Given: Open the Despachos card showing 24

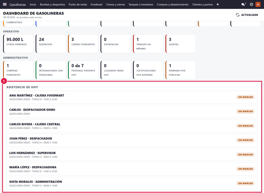Looking at the screenshot, I should point(51,44).
